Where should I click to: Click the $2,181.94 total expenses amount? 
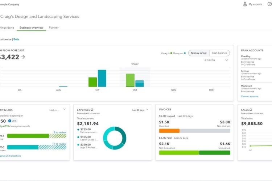click(88, 124)
